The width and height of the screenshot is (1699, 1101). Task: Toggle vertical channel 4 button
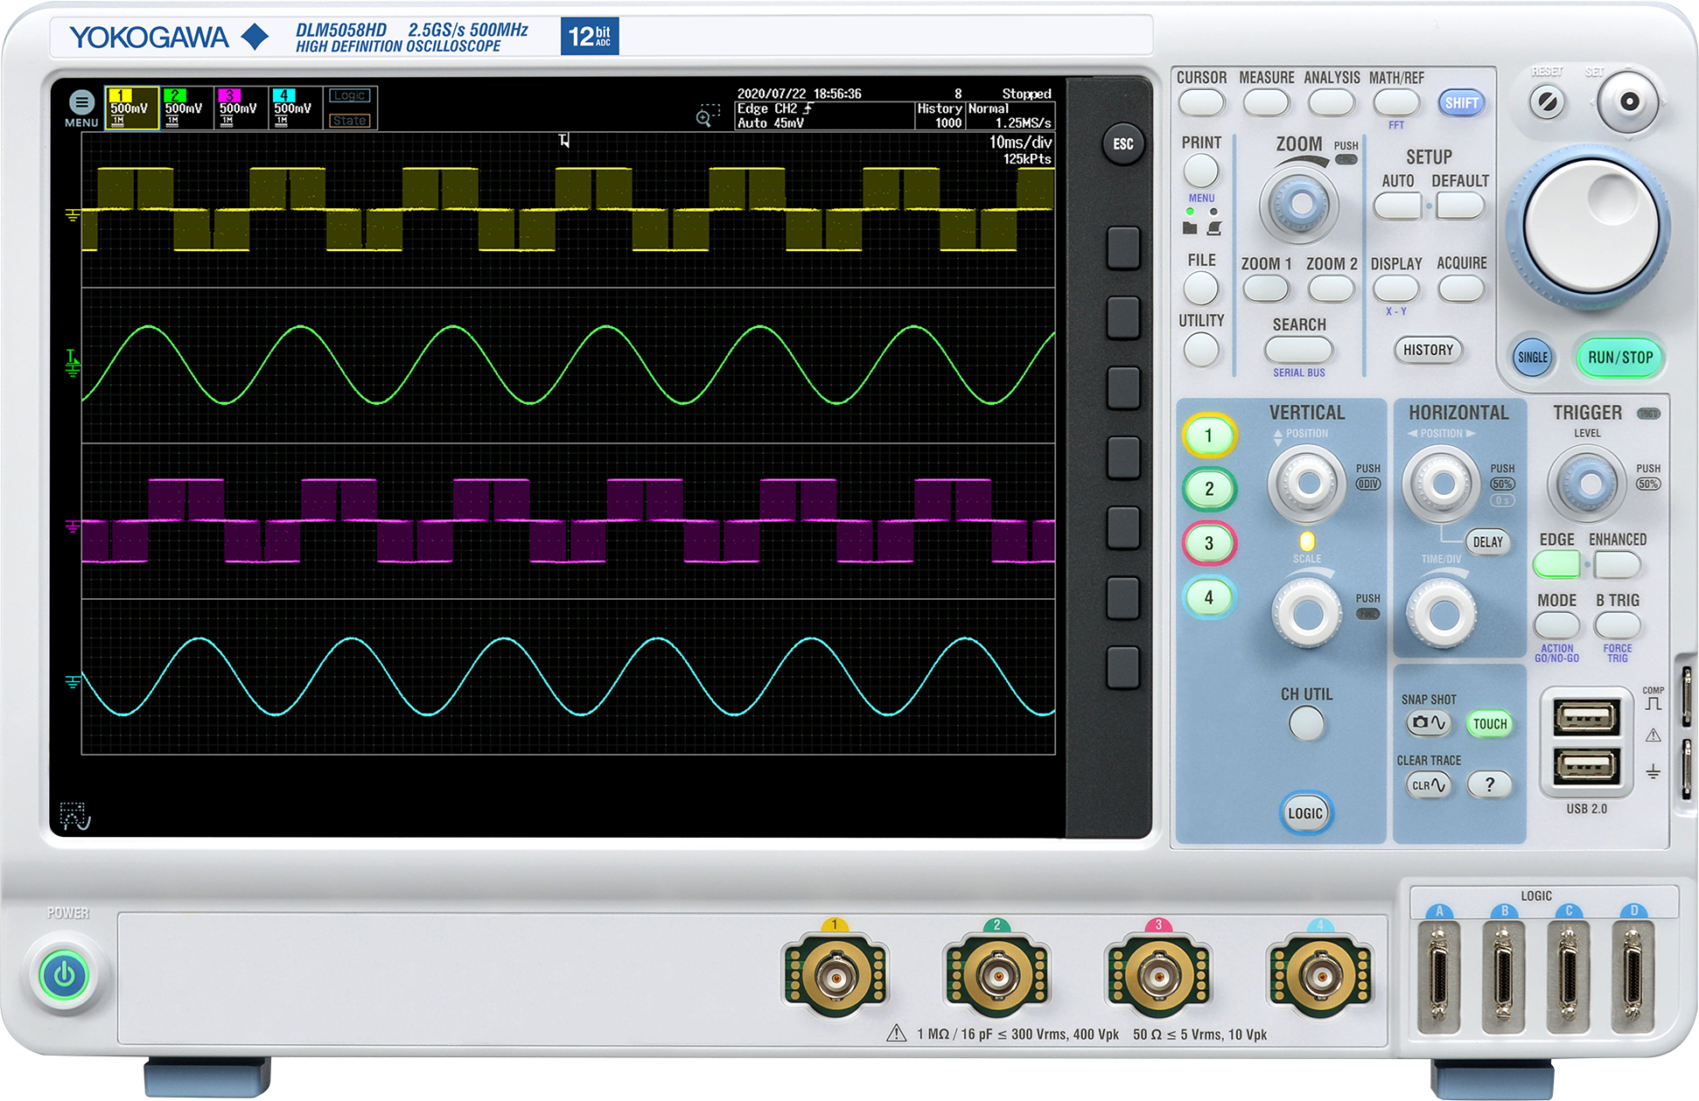click(1209, 597)
